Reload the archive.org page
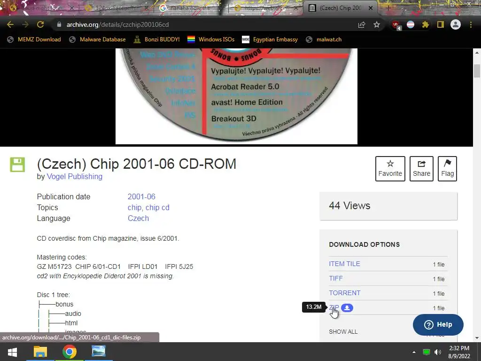The width and height of the screenshot is (481, 361). [40, 24]
